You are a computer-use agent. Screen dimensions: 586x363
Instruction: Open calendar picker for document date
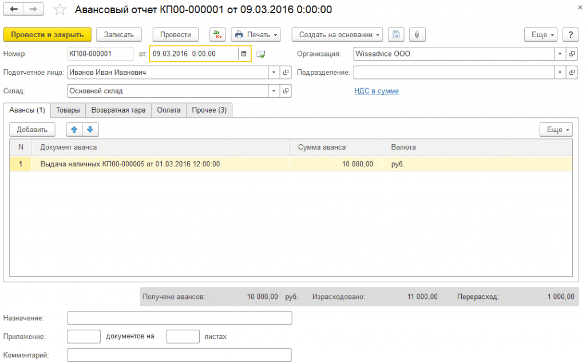point(244,54)
